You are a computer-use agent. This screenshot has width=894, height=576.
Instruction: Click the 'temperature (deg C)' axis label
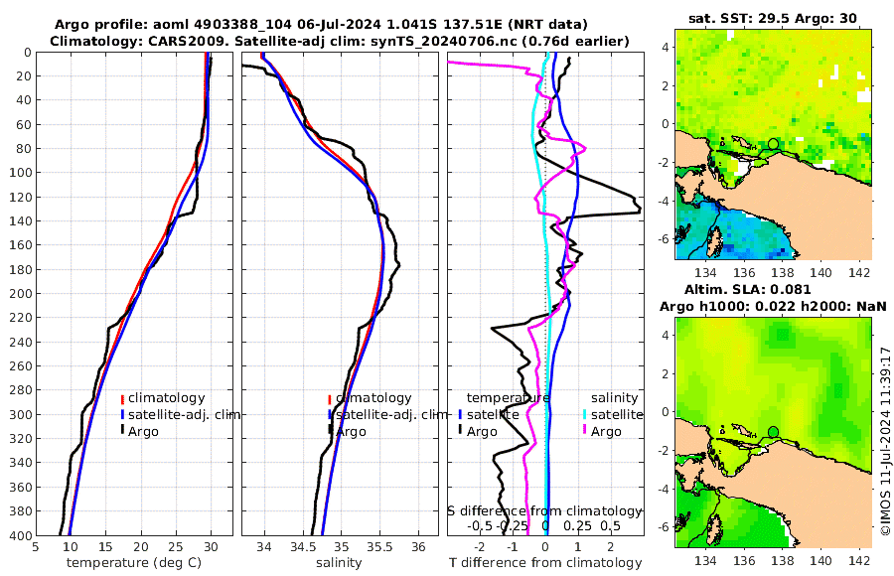pyautogui.click(x=134, y=563)
